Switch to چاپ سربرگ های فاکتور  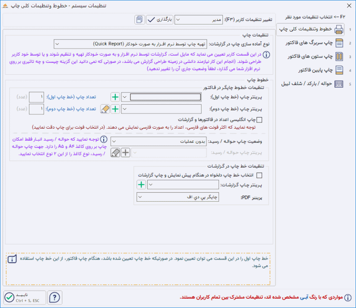point(315,43)
